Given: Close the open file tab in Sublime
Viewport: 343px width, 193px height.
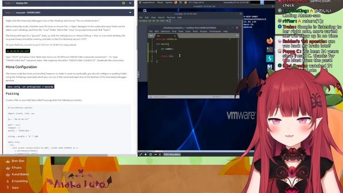Looking at the screenshot, I should coord(175,36).
